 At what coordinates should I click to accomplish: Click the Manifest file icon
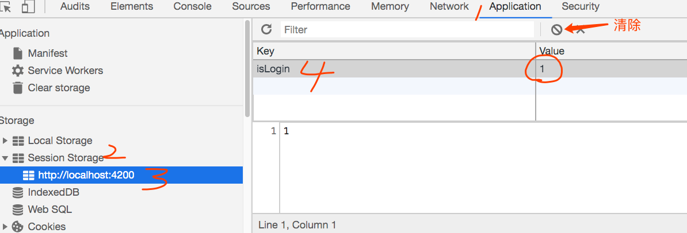click(17, 53)
